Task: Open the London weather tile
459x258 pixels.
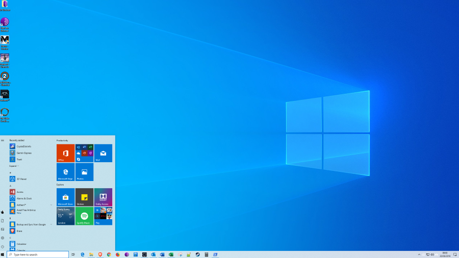Action: 66,216
